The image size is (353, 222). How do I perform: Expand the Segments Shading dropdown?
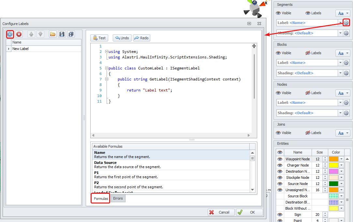click(x=340, y=33)
